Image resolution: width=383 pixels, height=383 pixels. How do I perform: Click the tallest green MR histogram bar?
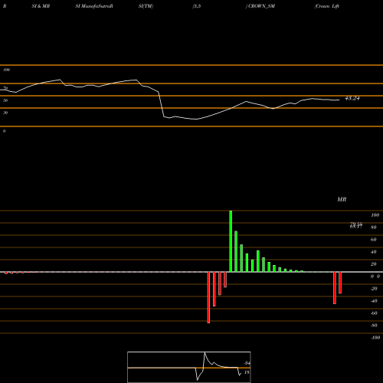click(231, 241)
